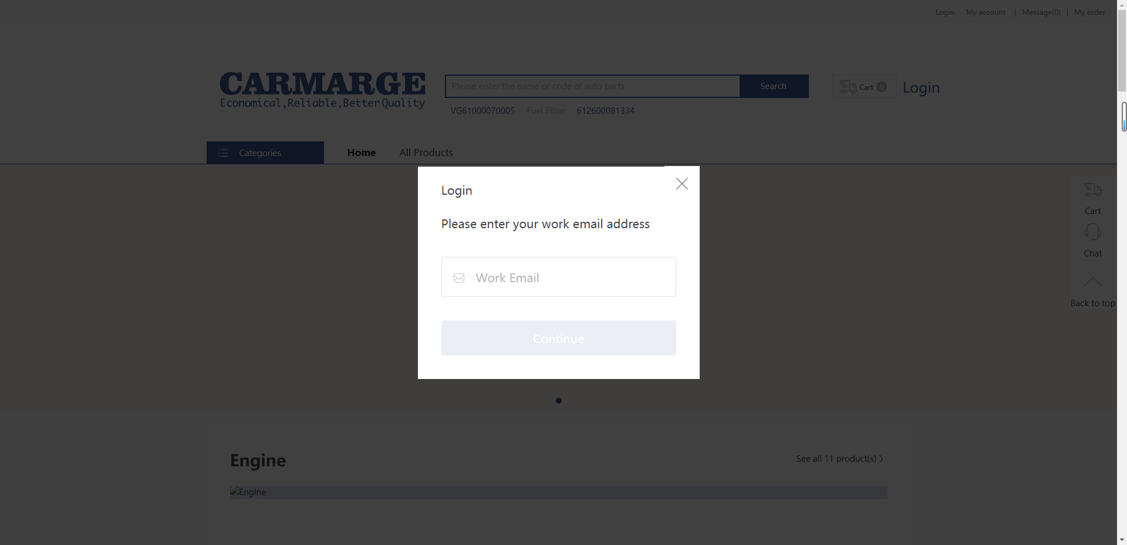Click the Search button
The height and width of the screenshot is (545, 1127).
[x=774, y=86]
